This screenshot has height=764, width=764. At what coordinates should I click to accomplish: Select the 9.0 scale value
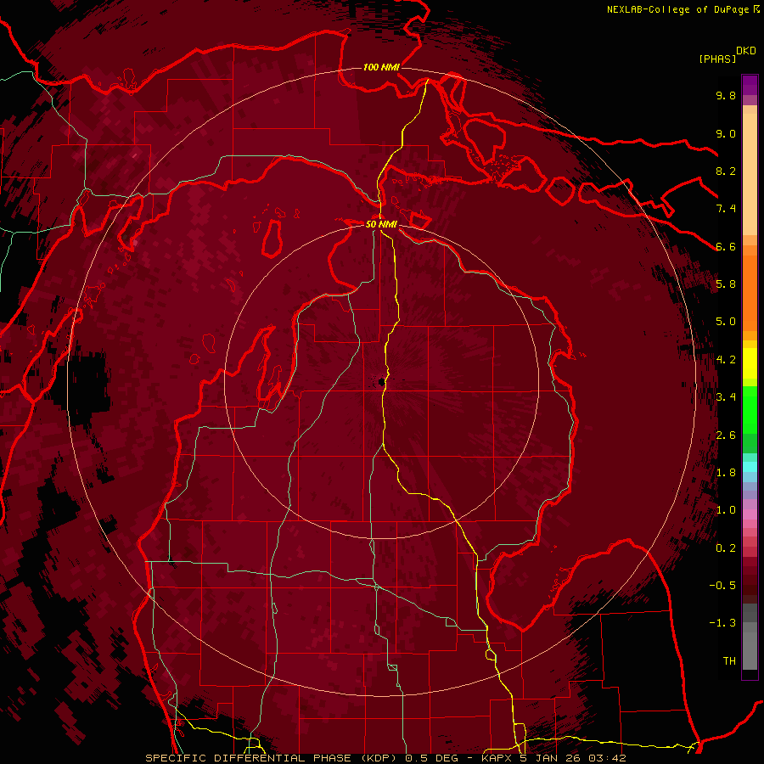(726, 133)
